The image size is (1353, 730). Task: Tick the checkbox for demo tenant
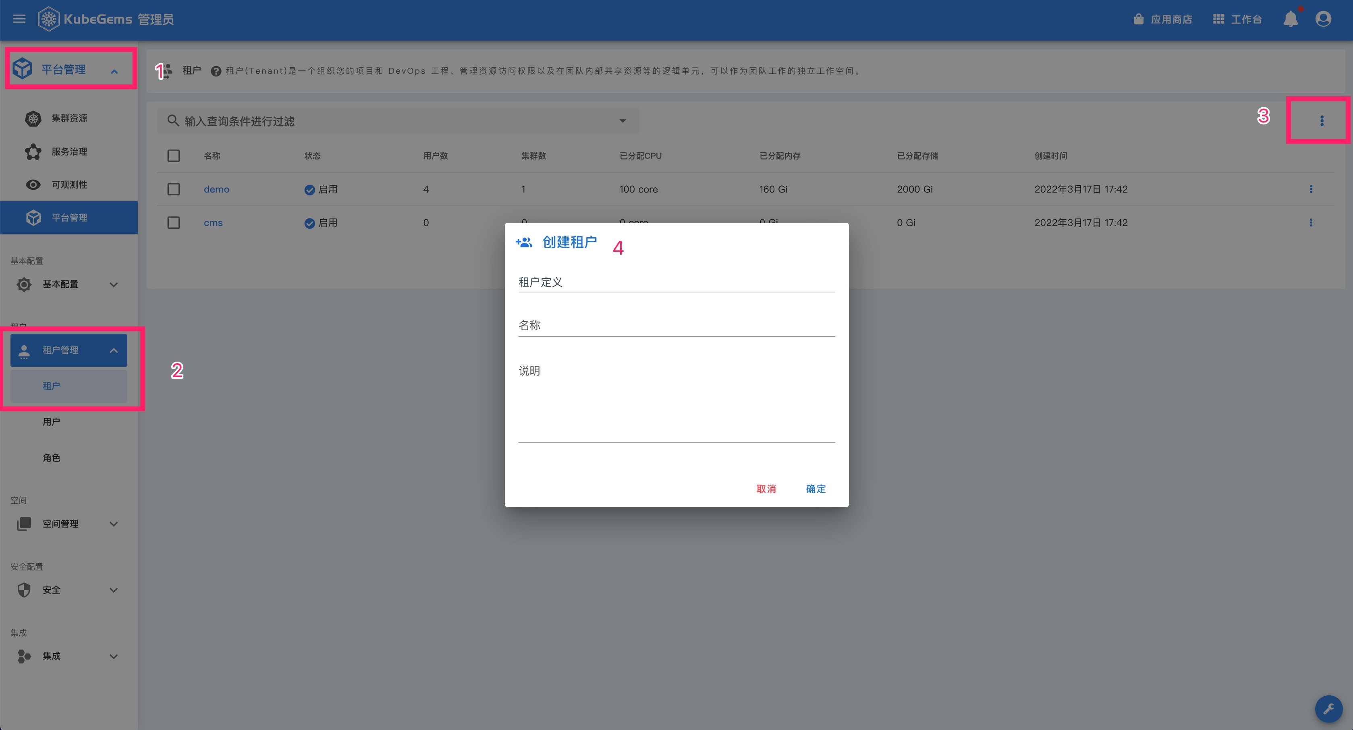pos(173,189)
